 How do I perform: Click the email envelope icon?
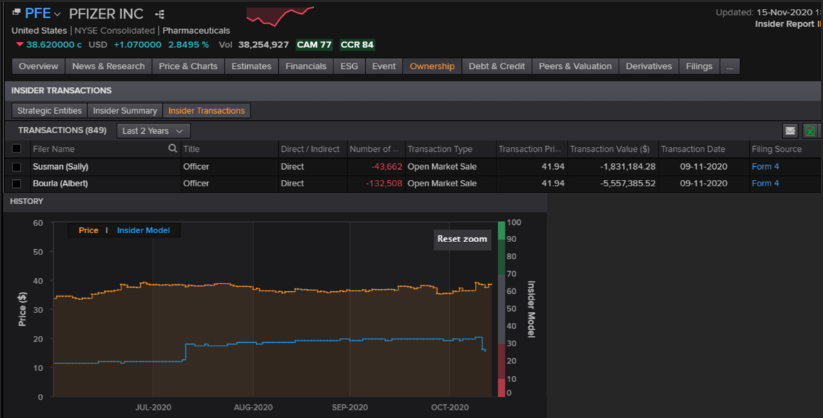(790, 130)
